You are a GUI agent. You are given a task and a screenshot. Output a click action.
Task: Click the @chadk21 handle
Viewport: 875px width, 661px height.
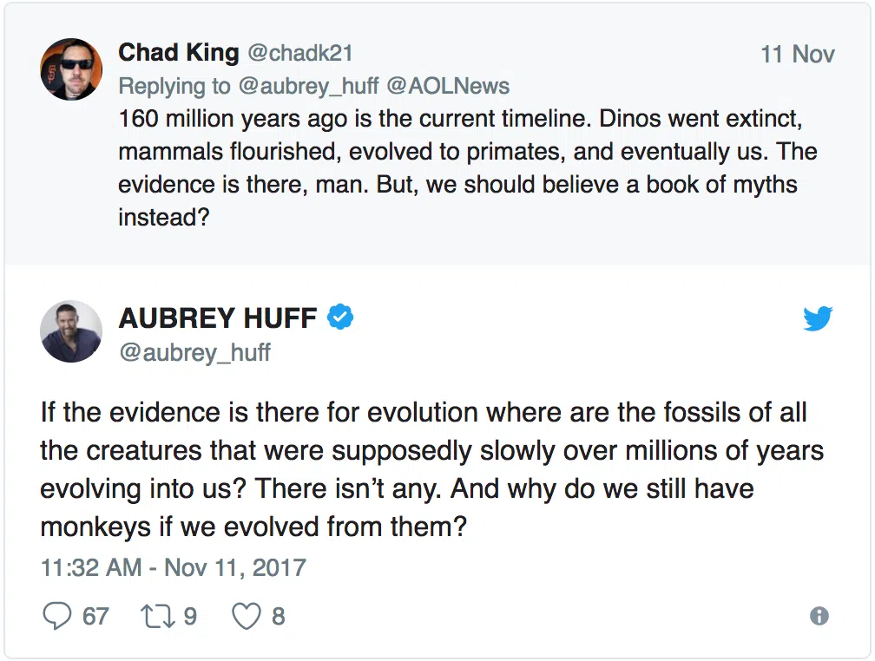coord(300,54)
